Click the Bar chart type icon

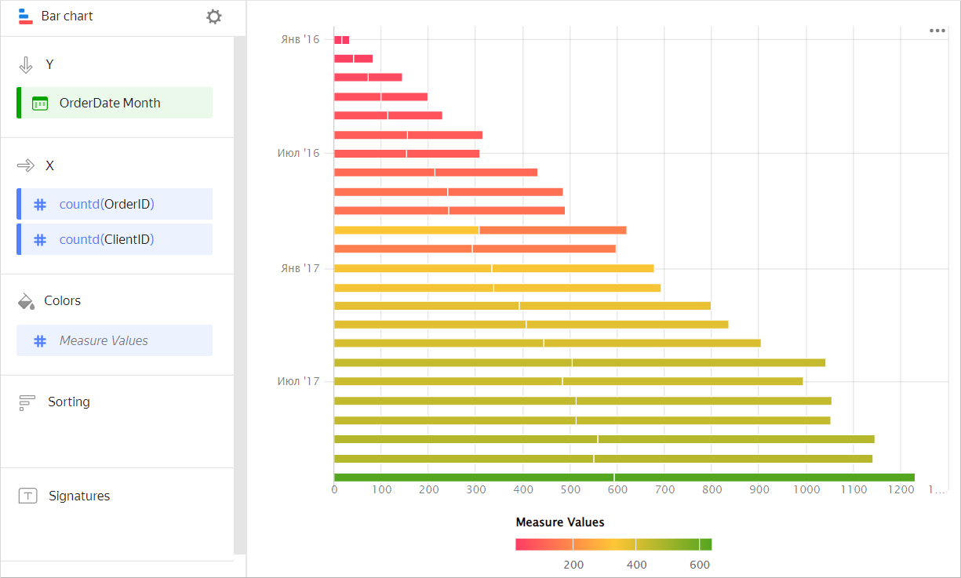click(x=25, y=16)
